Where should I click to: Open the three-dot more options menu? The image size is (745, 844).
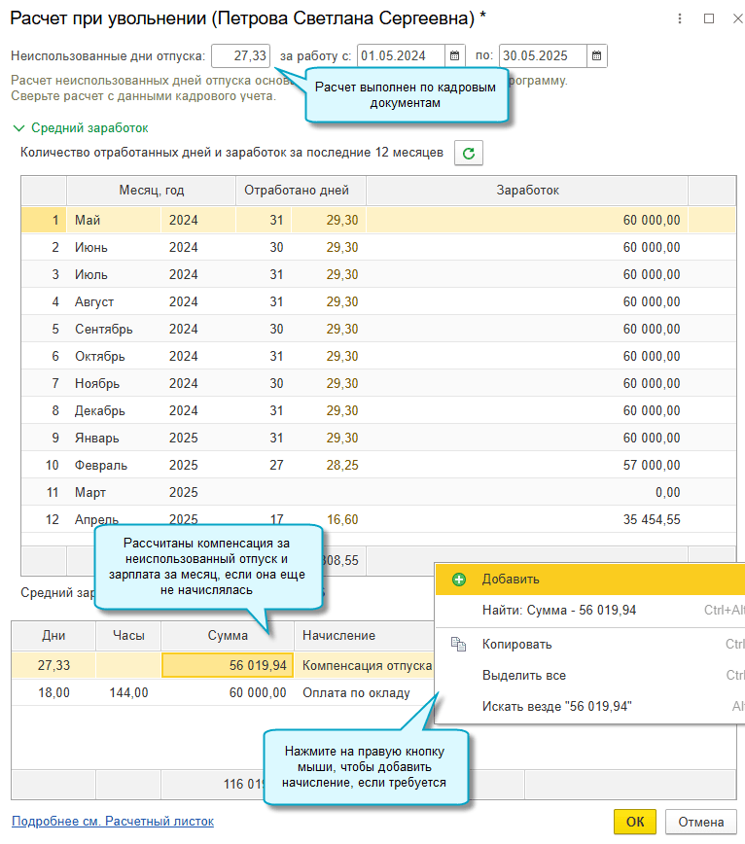679,18
